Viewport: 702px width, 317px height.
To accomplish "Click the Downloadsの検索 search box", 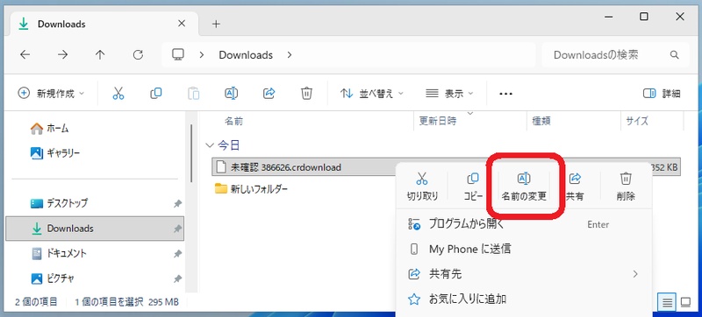I will pyautogui.click(x=615, y=55).
